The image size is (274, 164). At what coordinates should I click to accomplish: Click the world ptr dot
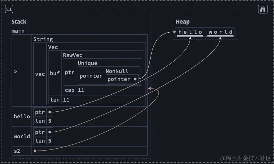pyautogui.click(x=50, y=132)
